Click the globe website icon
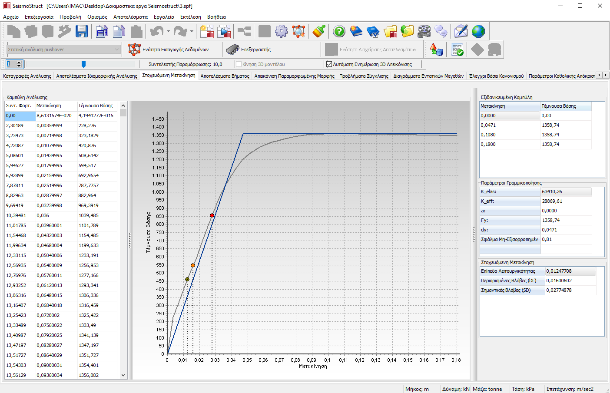The height and width of the screenshot is (393, 610). point(478,31)
